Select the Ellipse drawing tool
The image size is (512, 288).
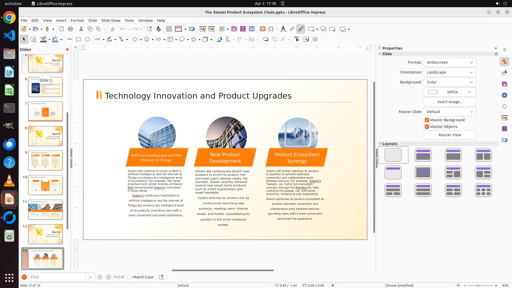click(x=87, y=39)
